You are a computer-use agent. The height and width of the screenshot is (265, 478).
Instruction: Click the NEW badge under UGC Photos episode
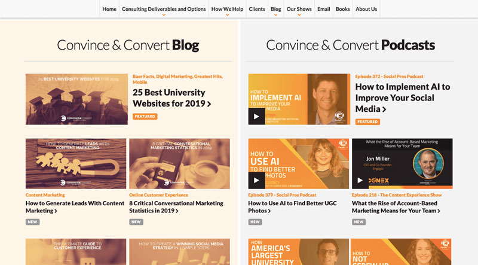point(255,222)
